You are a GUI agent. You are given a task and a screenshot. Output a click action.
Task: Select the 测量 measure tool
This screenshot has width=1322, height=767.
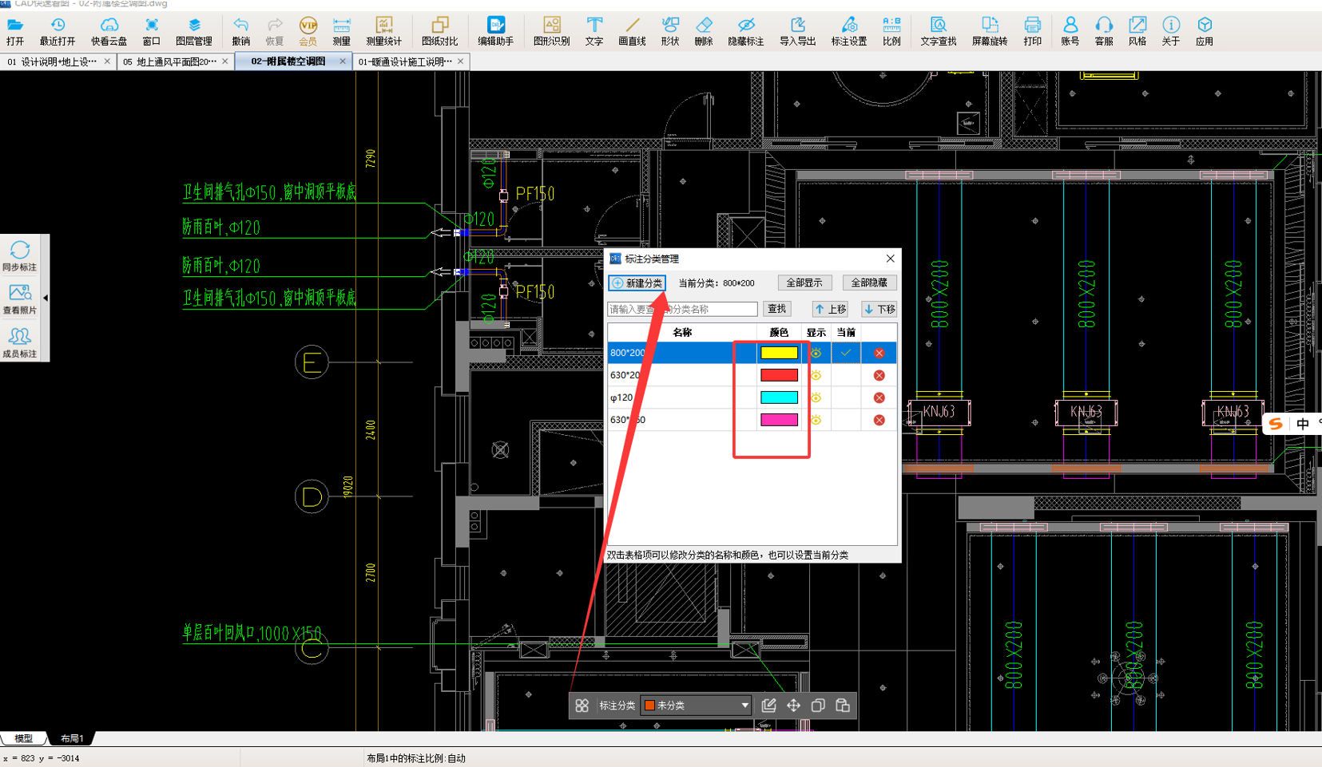341,31
